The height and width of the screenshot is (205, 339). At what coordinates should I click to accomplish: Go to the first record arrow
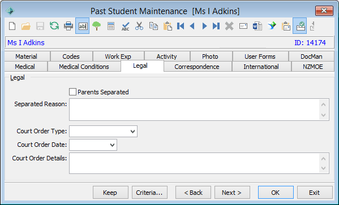coord(181,26)
